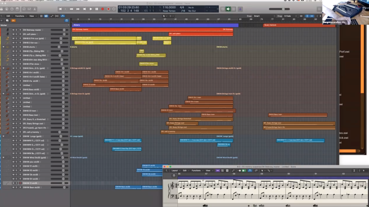Click the metronome icon
The image size is (369, 207).
point(240,9)
